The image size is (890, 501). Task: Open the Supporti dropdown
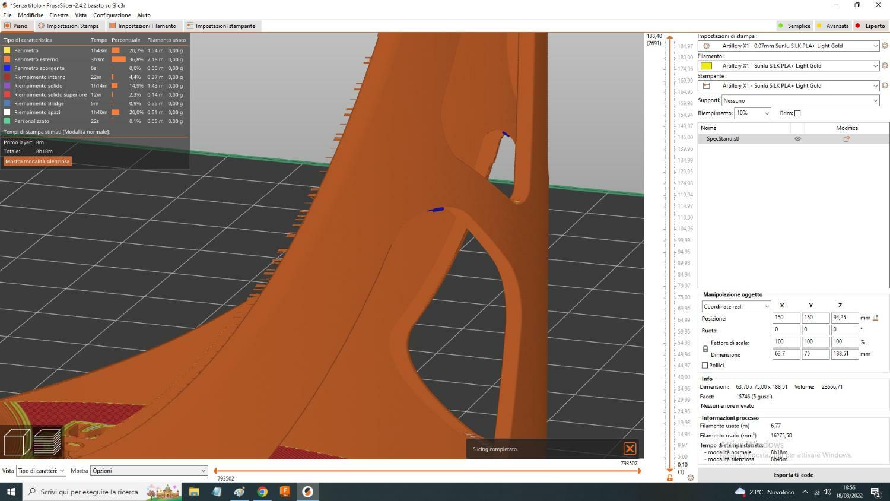pos(800,100)
